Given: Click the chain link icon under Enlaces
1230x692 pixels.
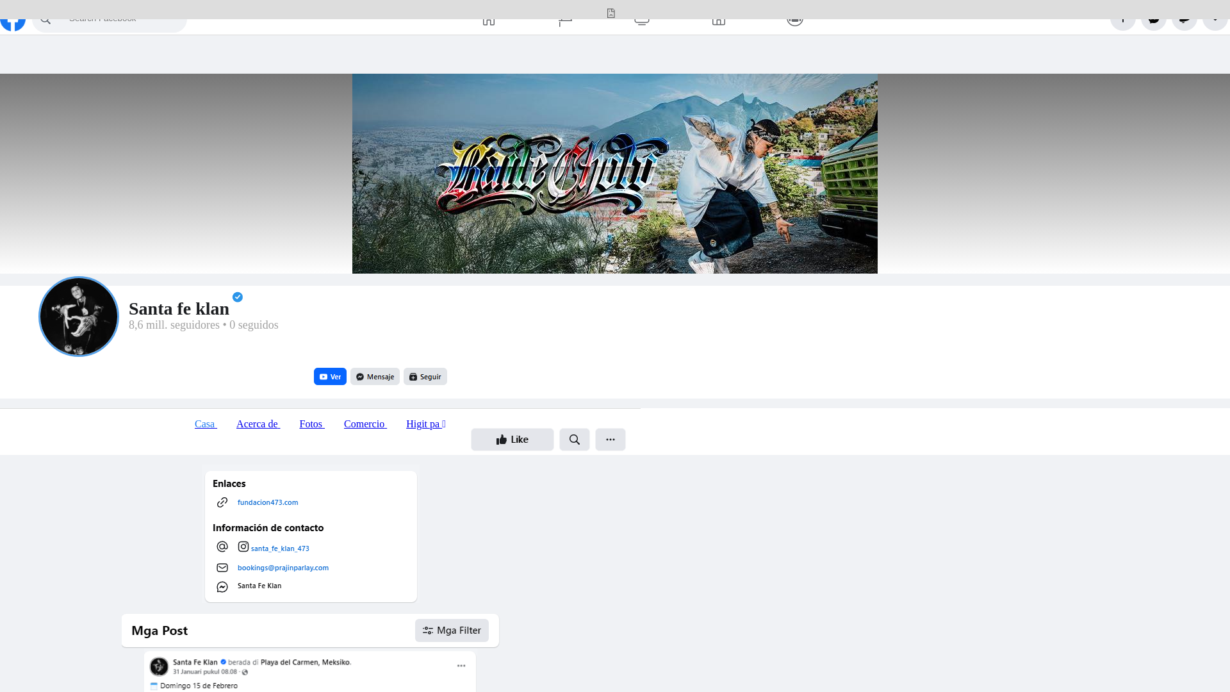Looking at the screenshot, I should (222, 502).
